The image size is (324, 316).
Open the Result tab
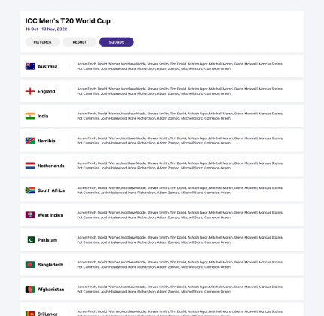(x=80, y=42)
